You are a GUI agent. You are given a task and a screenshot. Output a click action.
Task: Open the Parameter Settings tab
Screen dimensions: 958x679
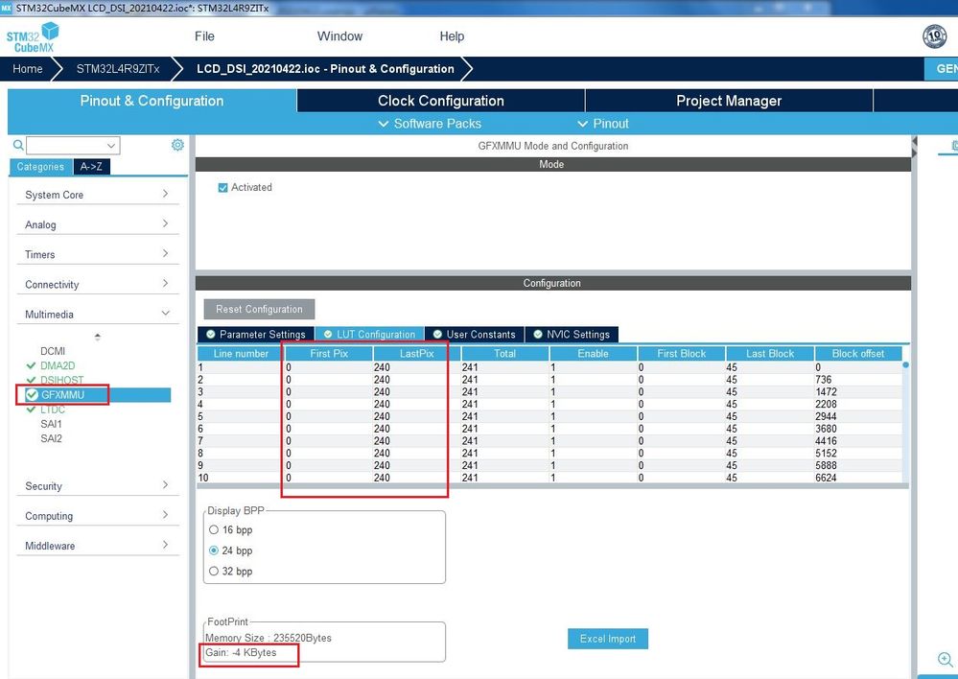[x=256, y=335]
